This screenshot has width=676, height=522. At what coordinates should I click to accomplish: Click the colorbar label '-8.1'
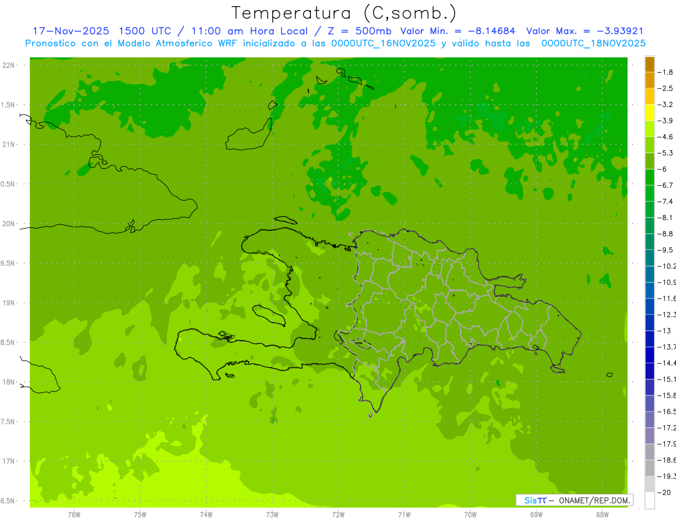coord(666,217)
